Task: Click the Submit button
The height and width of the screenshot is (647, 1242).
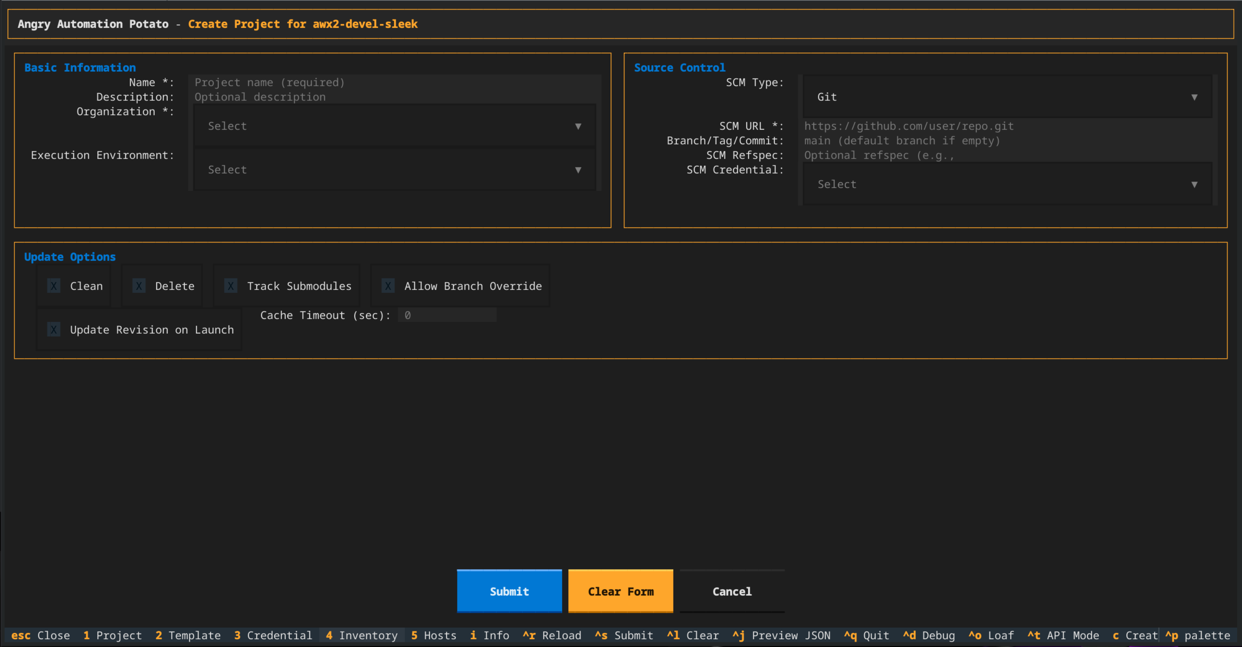Action: [509, 591]
